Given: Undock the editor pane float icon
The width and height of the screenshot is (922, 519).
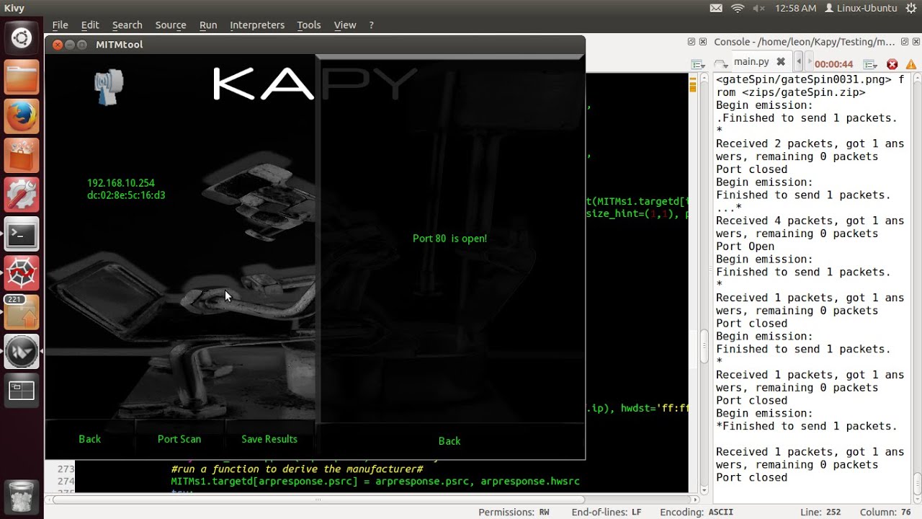Looking at the screenshot, I should pyautogui.click(x=691, y=42).
